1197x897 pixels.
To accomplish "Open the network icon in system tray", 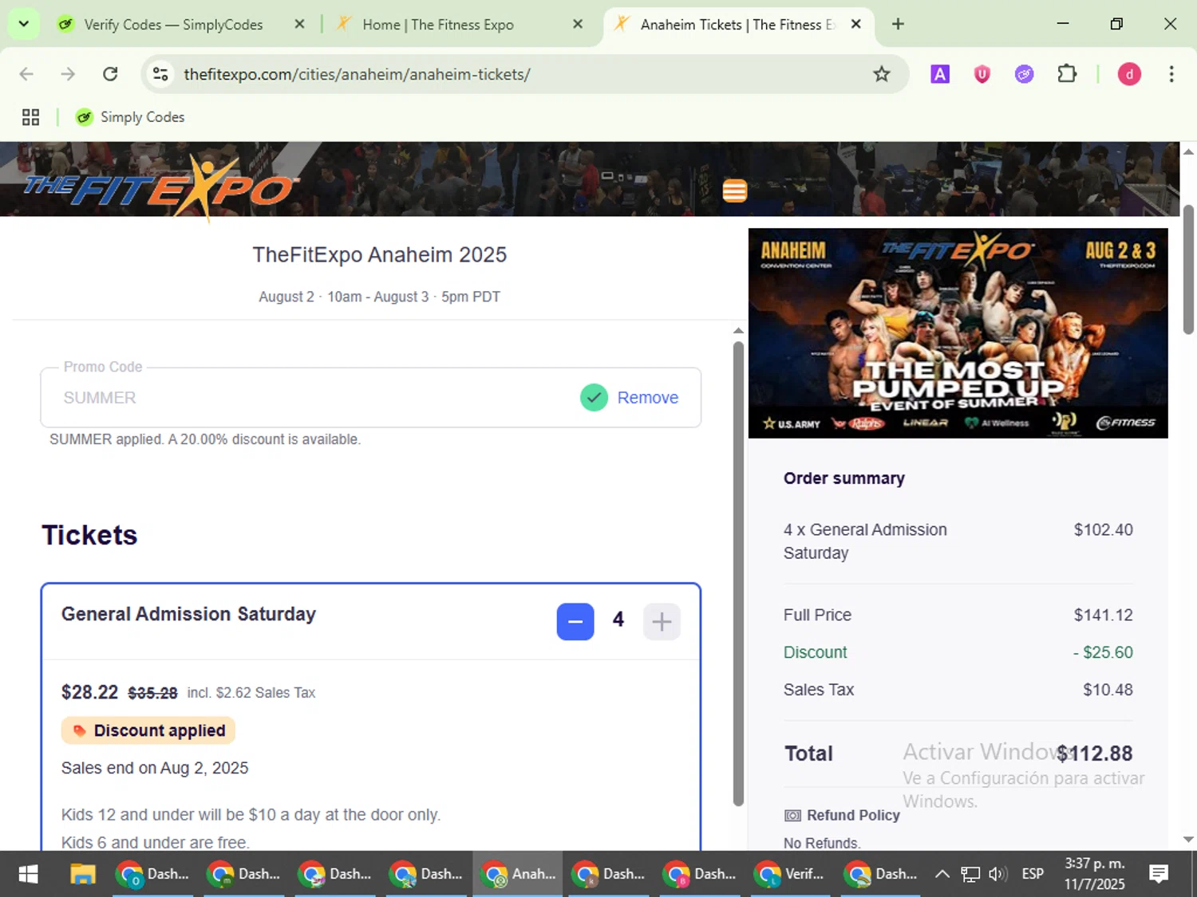I will point(970,874).
